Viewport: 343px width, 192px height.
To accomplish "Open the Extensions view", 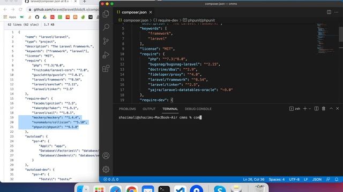I will point(106,68).
